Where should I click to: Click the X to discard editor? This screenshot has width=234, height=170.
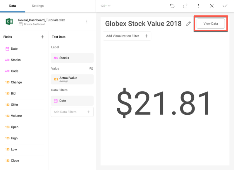click(x=212, y=6)
